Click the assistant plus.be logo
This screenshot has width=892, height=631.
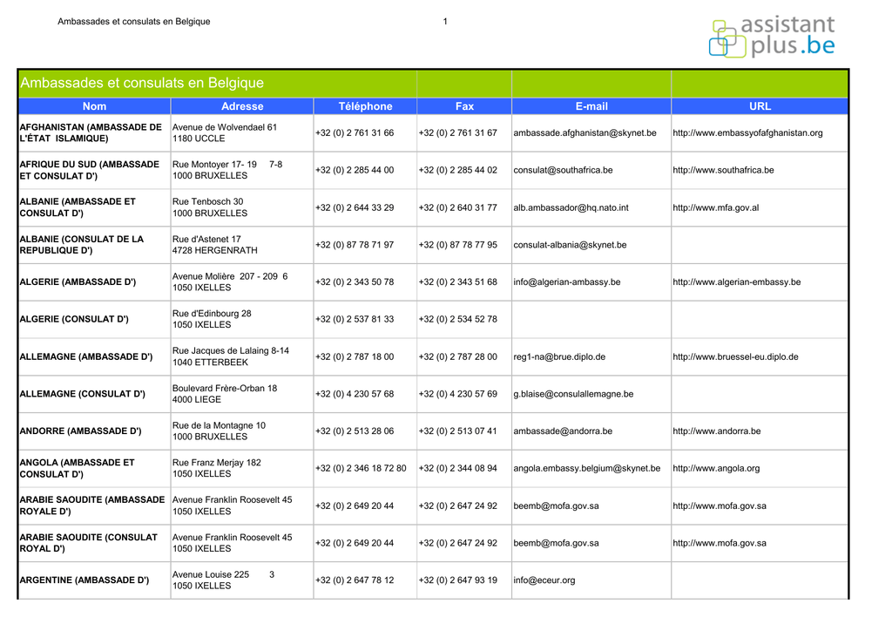point(772,37)
